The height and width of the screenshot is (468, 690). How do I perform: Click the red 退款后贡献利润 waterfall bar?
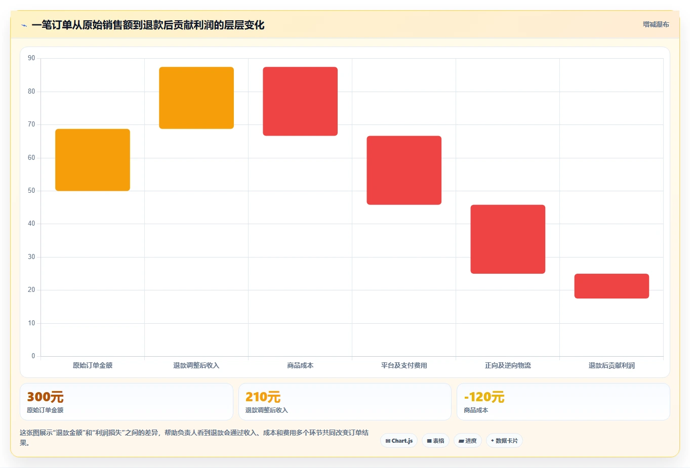click(x=612, y=286)
